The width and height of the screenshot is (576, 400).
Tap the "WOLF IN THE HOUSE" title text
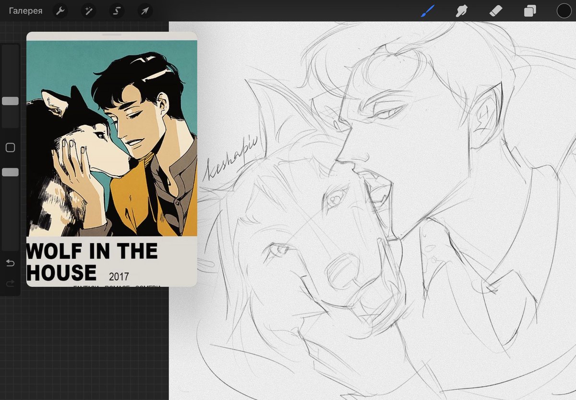pos(92,262)
